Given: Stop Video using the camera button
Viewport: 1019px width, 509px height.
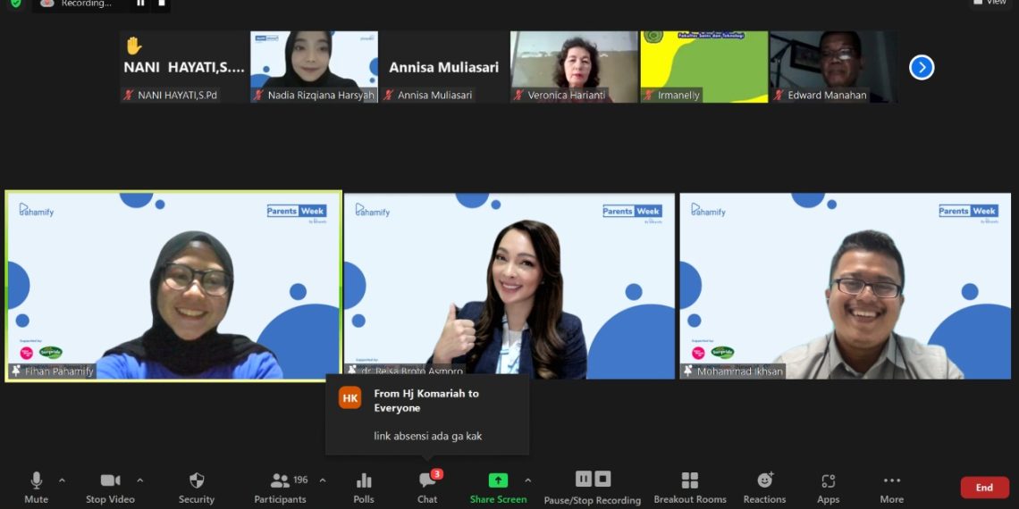Looking at the screenshot, I should coord(110,488).
